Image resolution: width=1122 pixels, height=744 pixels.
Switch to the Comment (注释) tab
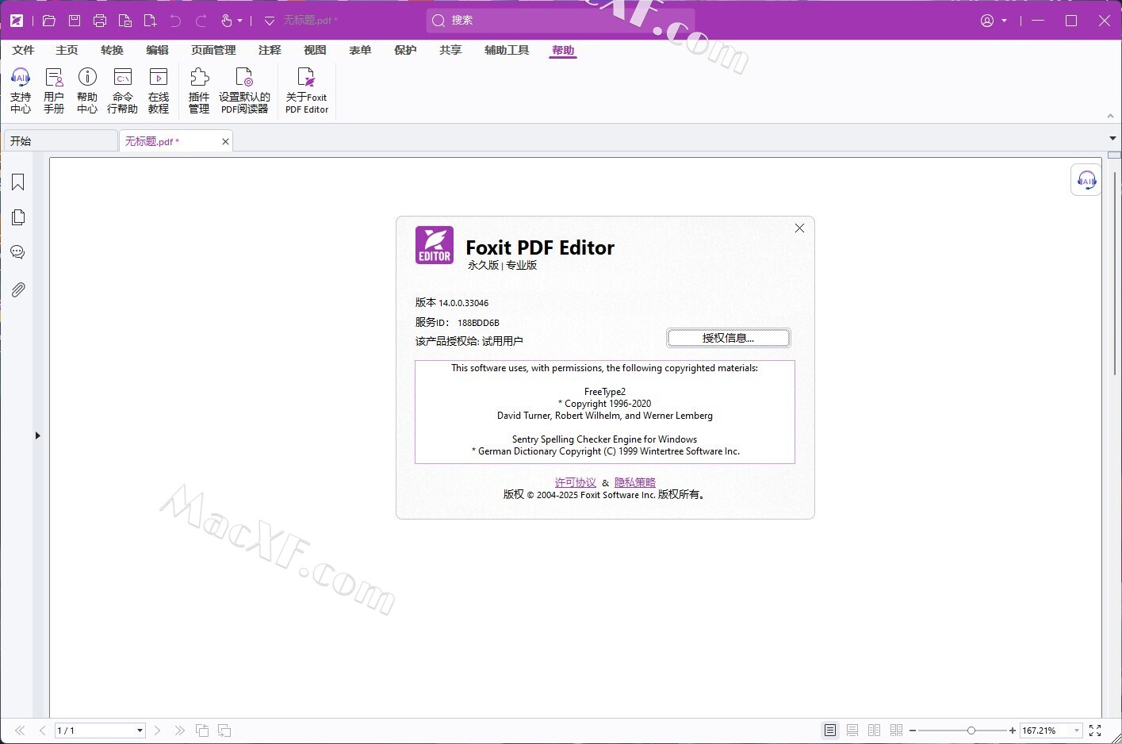(x=270, y=50)
